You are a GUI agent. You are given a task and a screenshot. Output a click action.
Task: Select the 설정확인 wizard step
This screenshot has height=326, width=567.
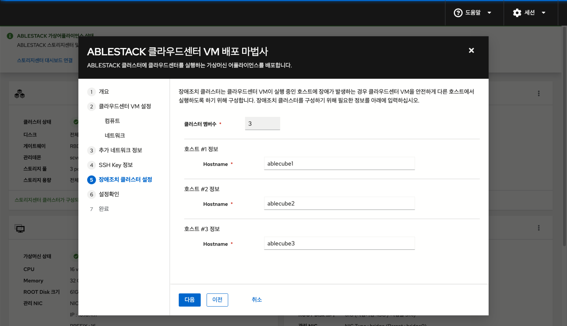pos(108,194)
